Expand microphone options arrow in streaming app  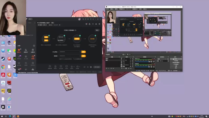click(x=74, y=67)
